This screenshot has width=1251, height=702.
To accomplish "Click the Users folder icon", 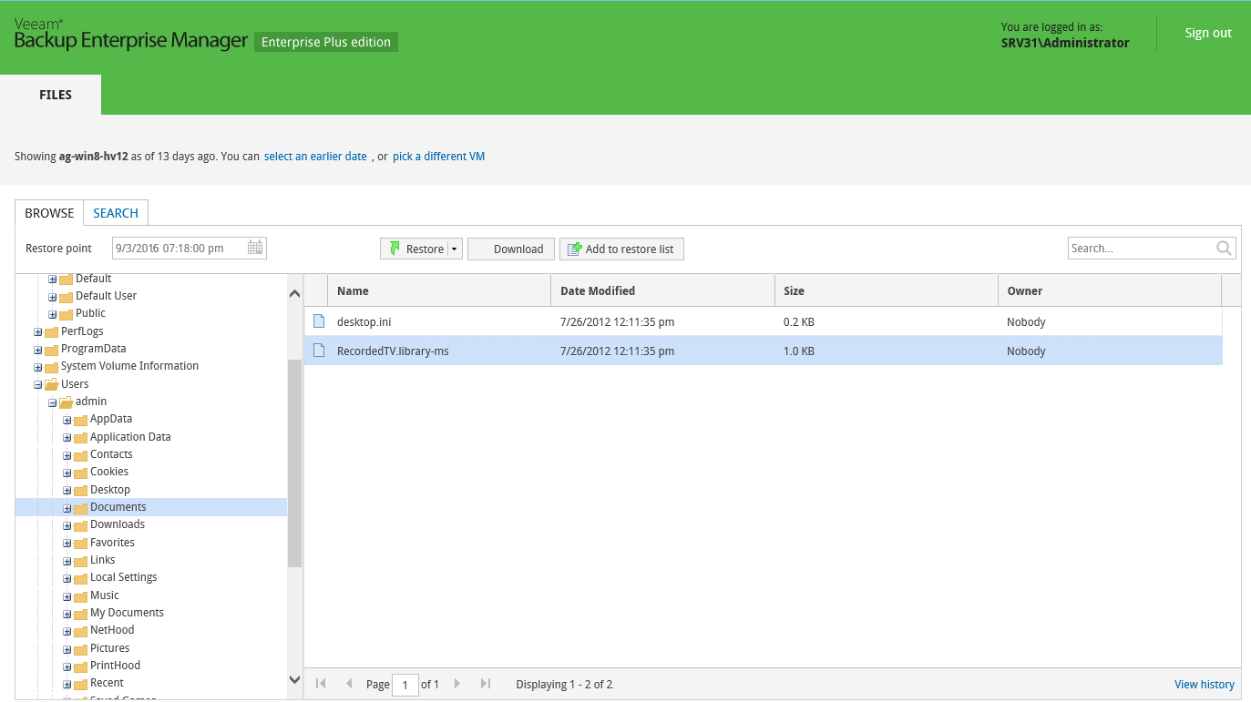I will [51, 384].
